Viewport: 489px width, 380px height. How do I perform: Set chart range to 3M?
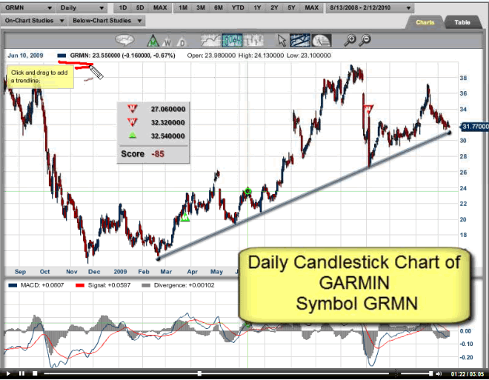point(201,8)
